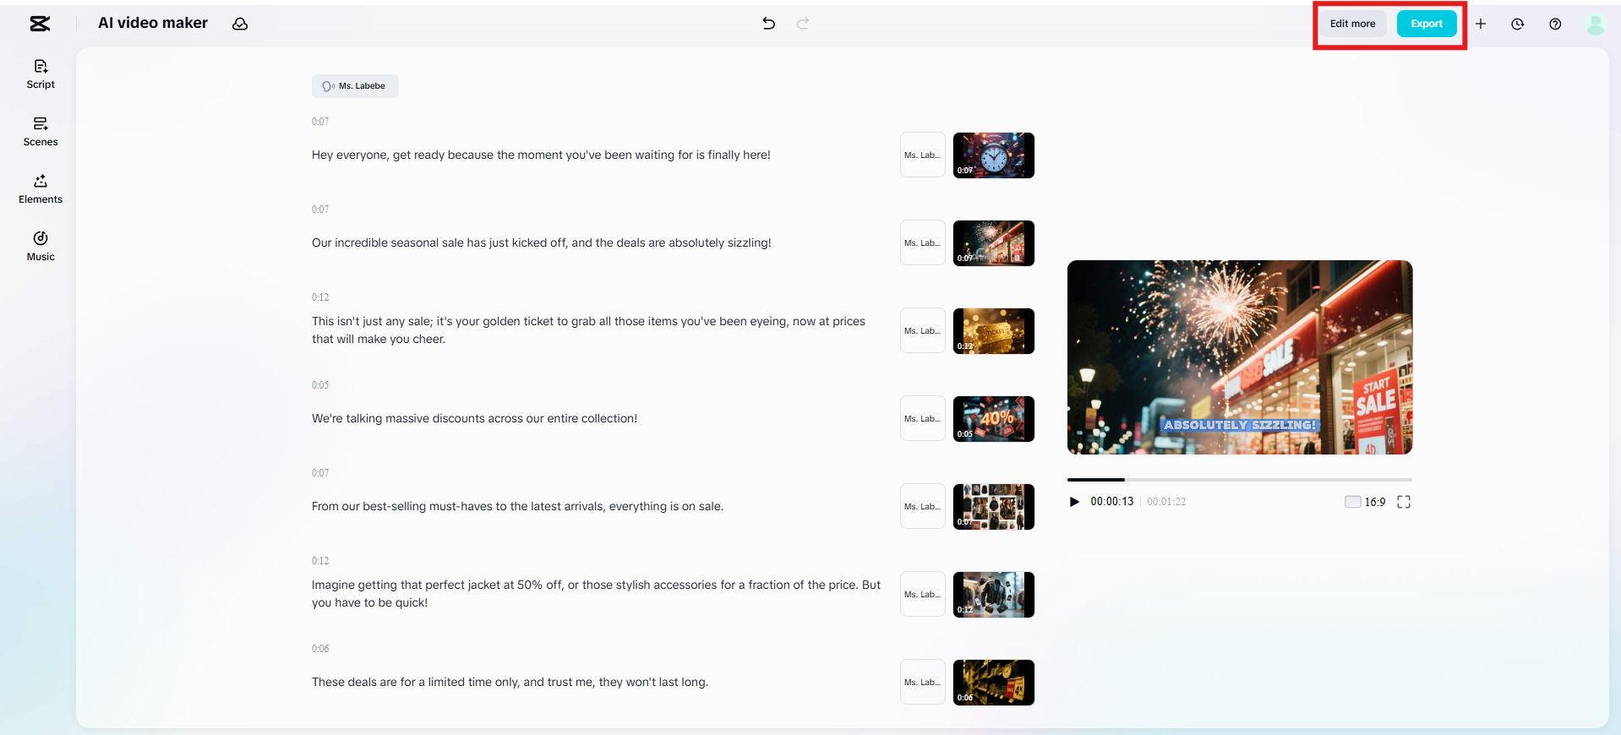Open the Script panel
Viewport: 1621px width, 735px height.
(x=41, y=74)
